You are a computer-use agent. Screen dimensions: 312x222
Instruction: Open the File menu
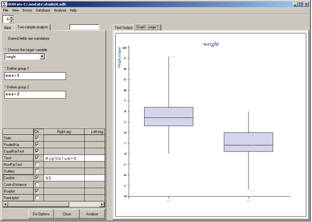pyautogui.click(x=5, y=10)
